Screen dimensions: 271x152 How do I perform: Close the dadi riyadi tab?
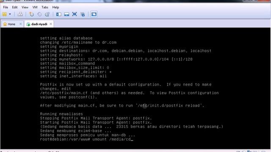(51, 24)
